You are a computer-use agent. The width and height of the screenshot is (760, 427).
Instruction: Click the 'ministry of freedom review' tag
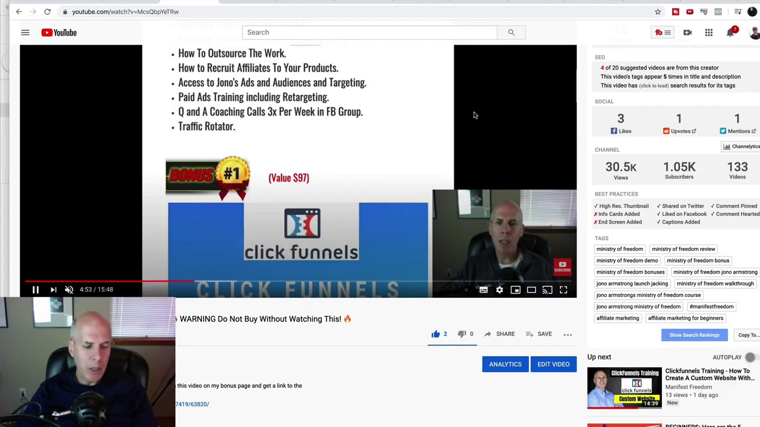(x=683, y=249)
